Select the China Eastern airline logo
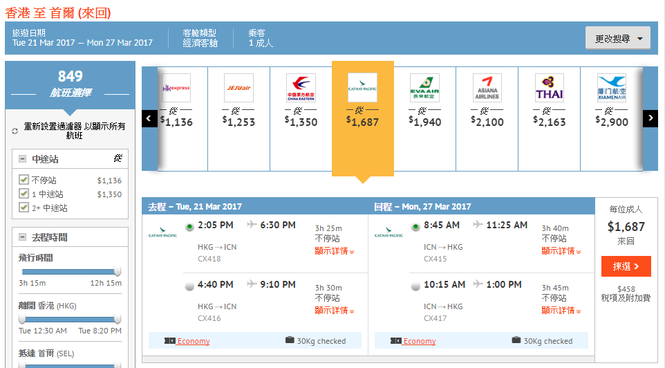665x368 pixels. 301,88
